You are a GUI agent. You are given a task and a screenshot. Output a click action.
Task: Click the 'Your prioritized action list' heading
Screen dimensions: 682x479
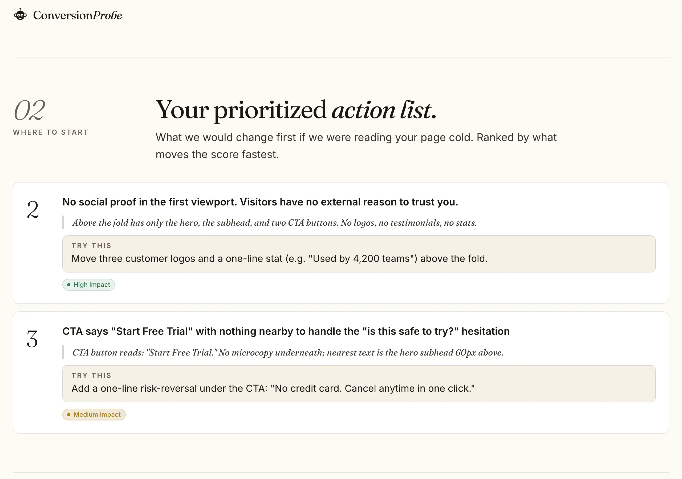point(296,110)
